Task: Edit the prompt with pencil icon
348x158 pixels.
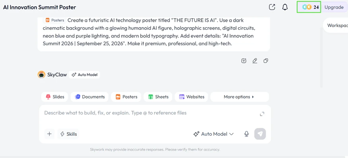Action: tap(255, 60)
